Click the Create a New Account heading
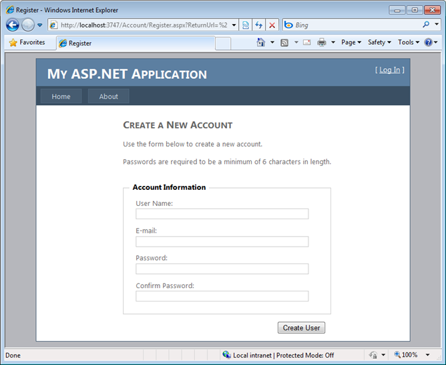This screenshot has height=365, width=446. pos(178,125)
